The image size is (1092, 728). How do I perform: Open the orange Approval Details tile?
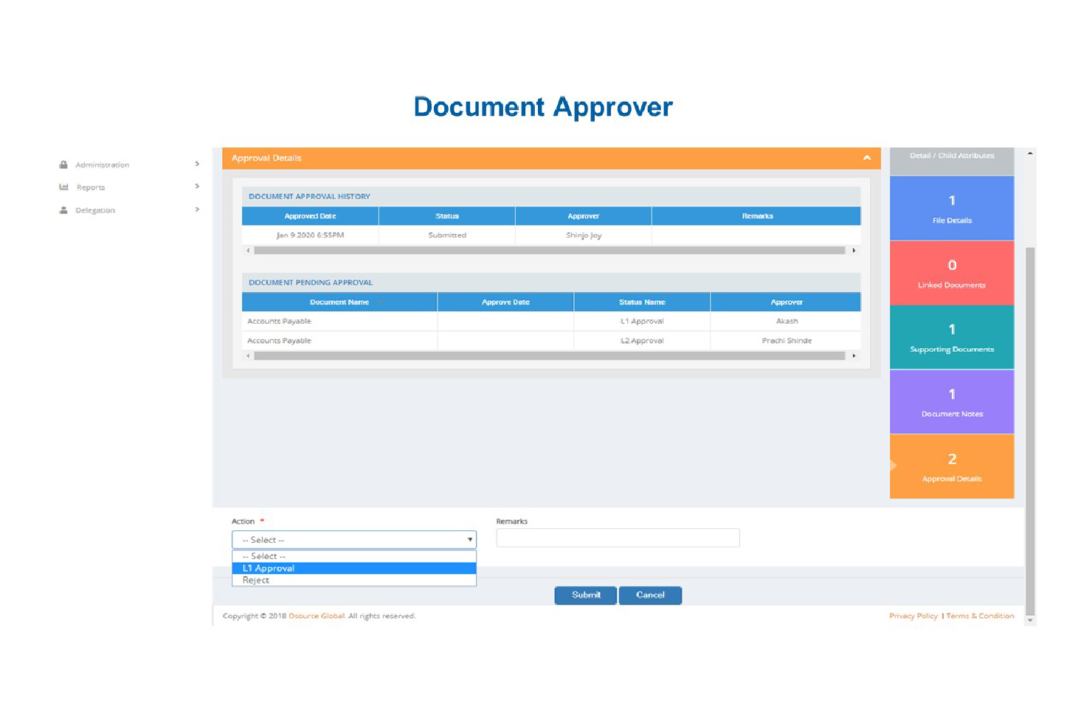click(x=952, y=466)
